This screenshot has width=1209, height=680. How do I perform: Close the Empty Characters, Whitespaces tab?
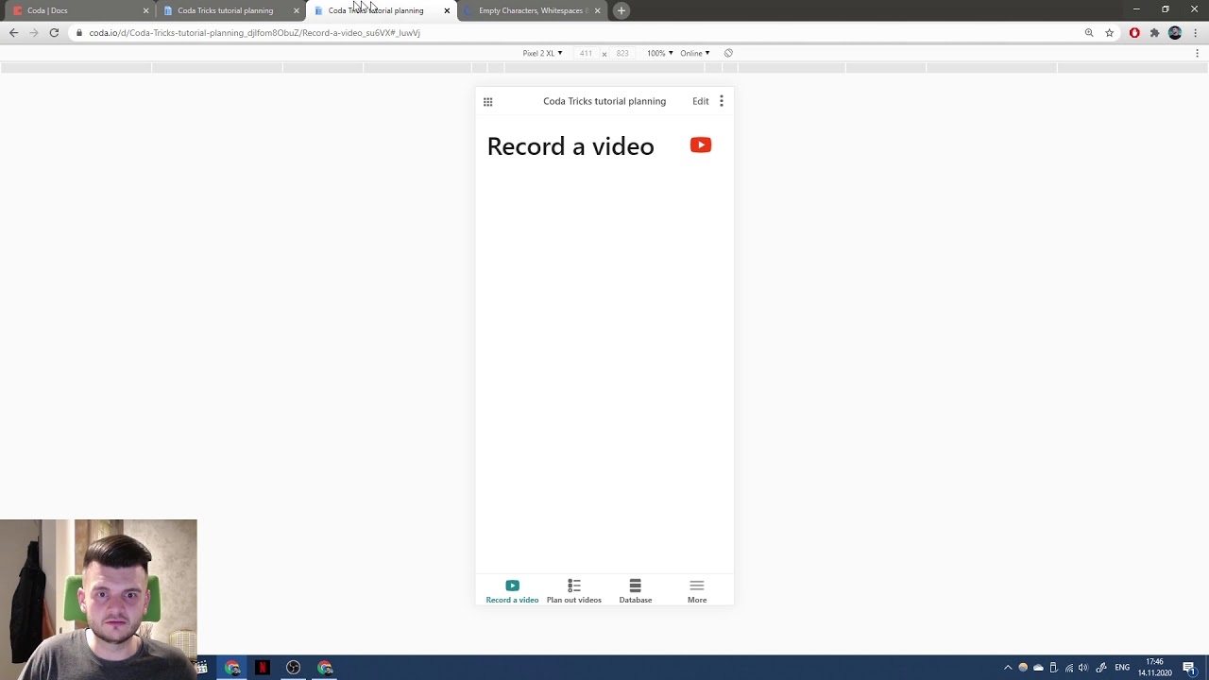click(x=597, y=10)
